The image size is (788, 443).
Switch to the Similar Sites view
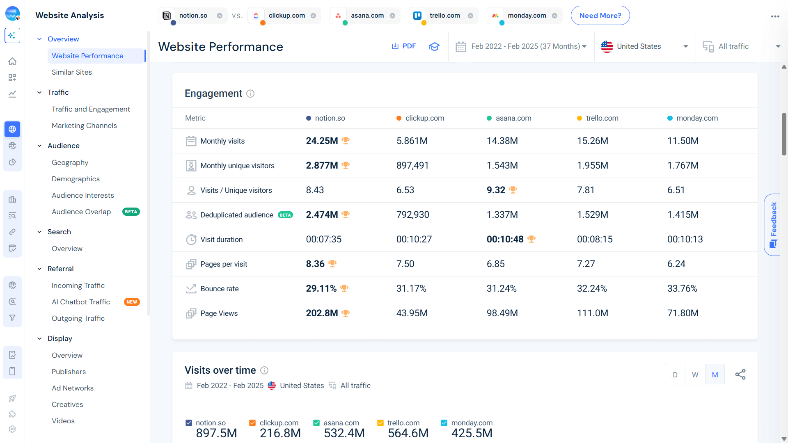(x=72, y=72)
